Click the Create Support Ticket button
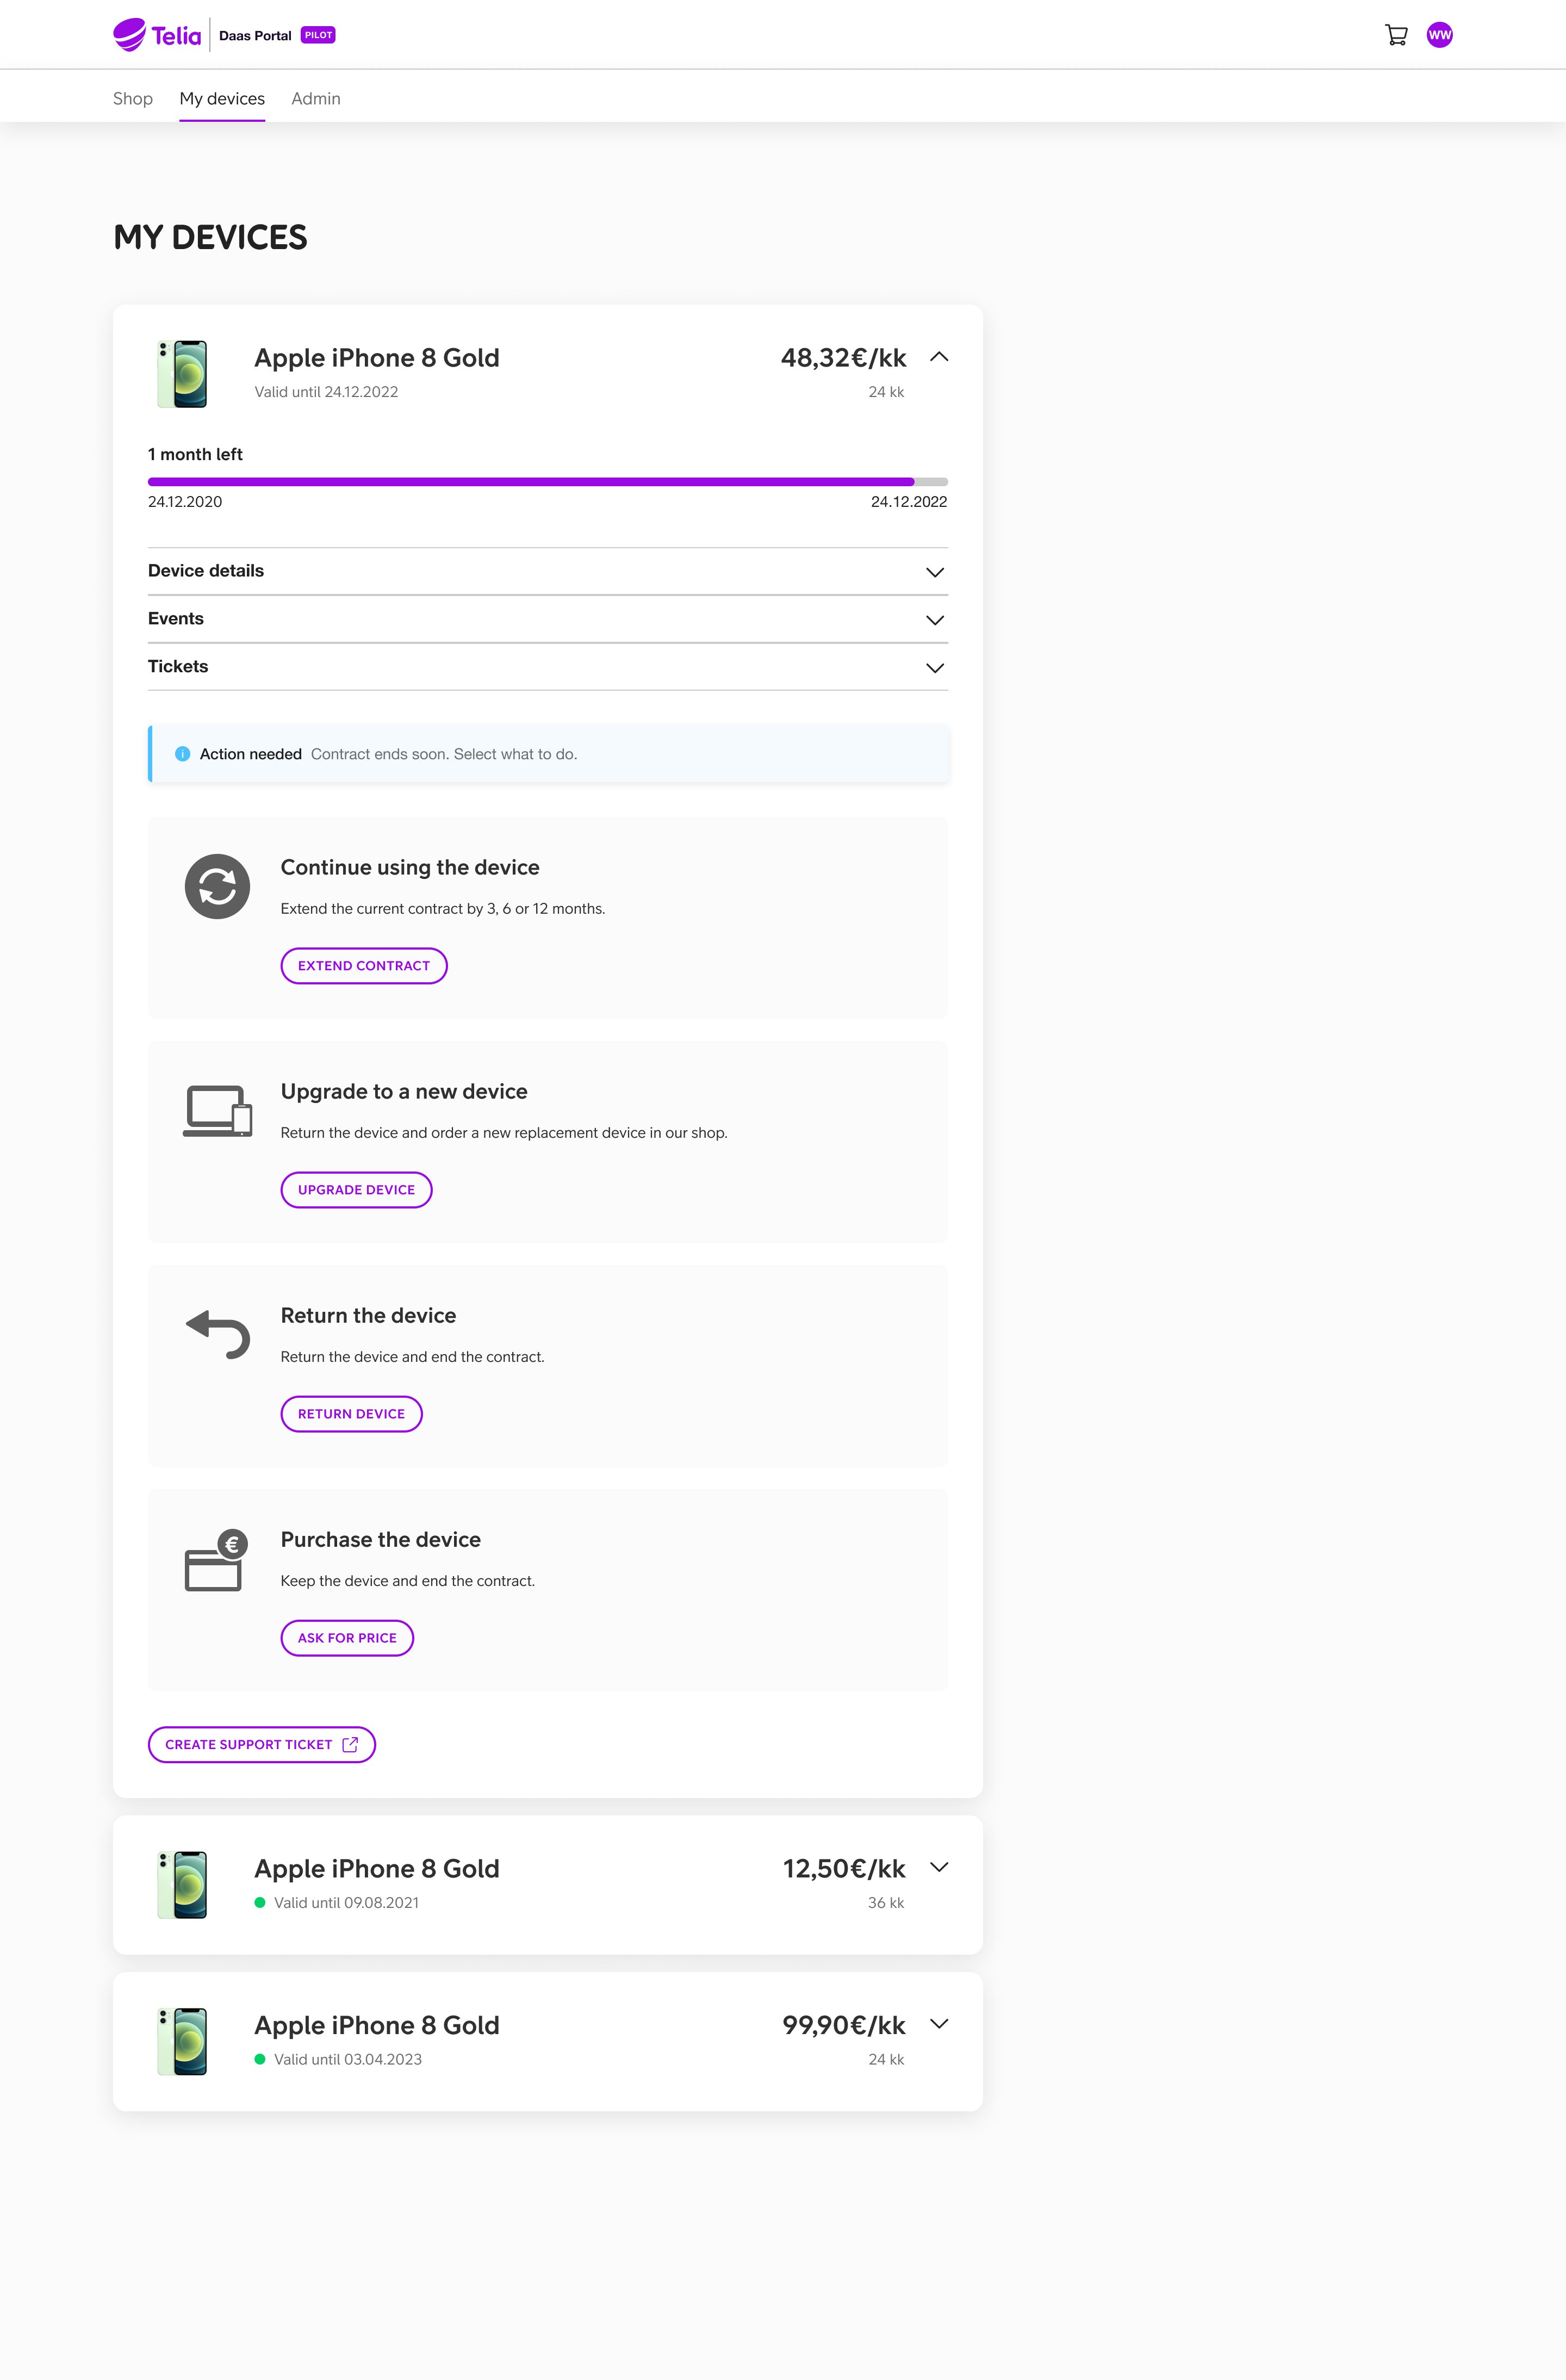The height and width of the screenshot is (2380, 1566). 262,1744
